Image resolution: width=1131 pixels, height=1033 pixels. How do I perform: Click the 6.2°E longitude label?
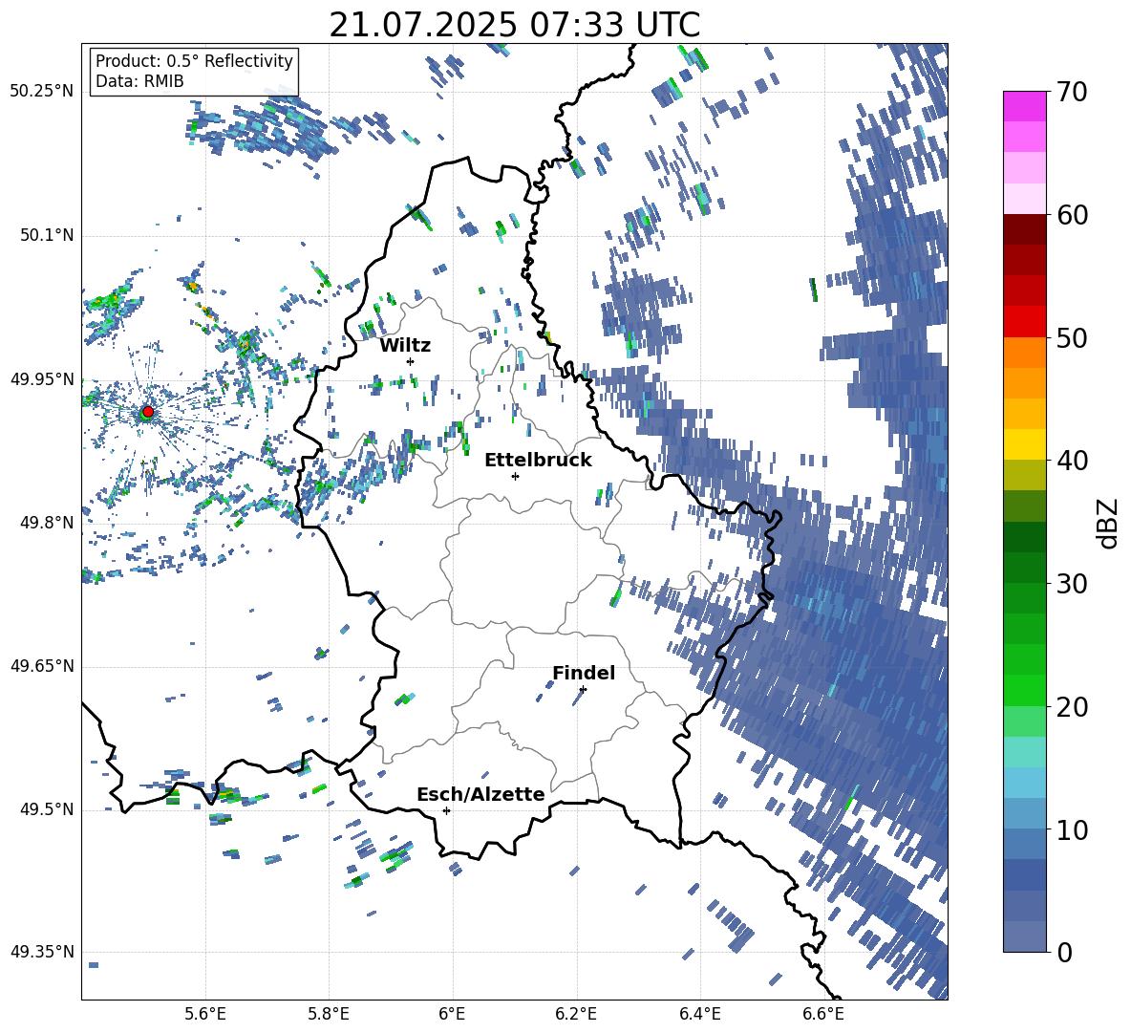[x=576, y=1015]
